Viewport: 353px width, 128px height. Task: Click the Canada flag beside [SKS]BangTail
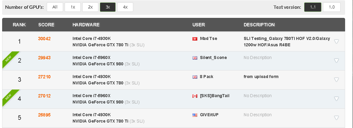point(195,96)
